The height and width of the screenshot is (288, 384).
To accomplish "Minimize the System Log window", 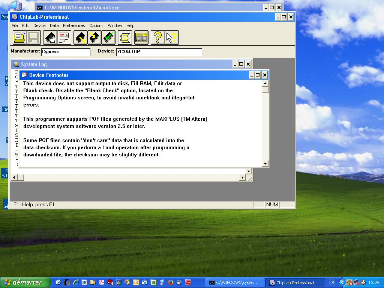I will point(235,64).
